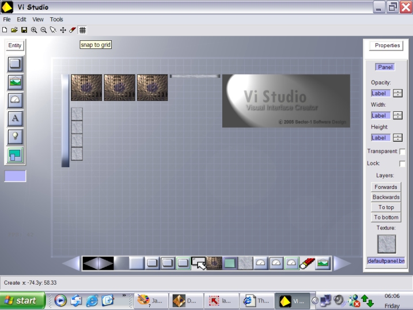Screen dimensions: 413x310
Task: Click the open folder toolbar icon
Action: point(14,30)
